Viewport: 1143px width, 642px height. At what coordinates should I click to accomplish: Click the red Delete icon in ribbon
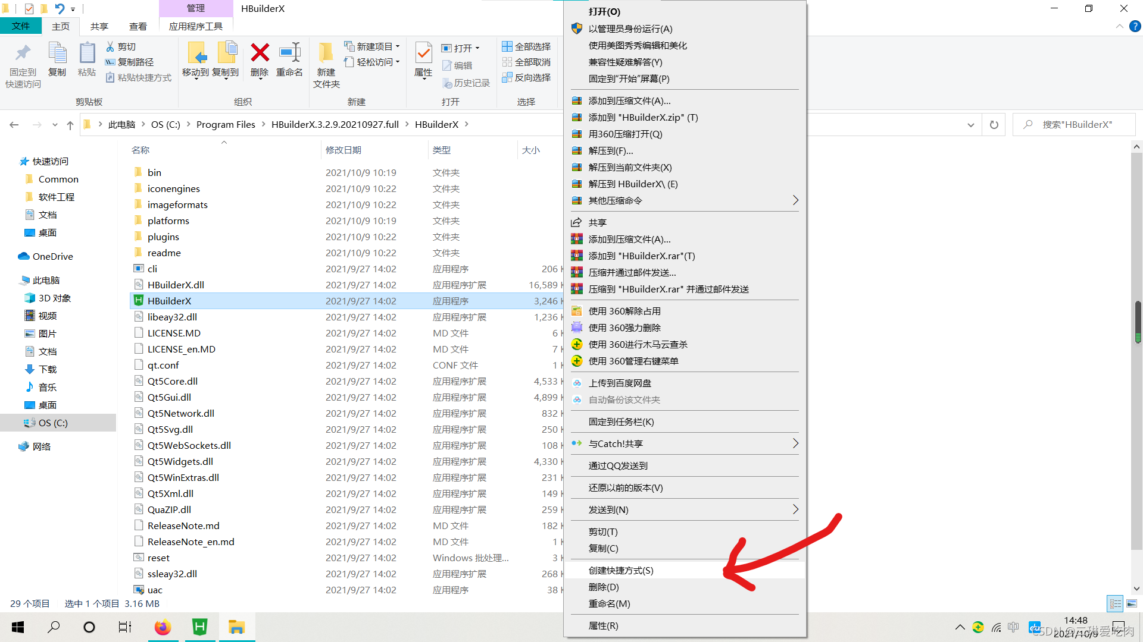click(260, 53)
